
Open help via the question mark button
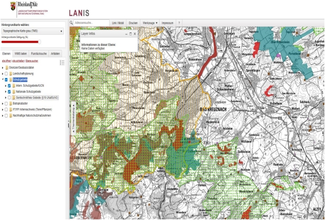click(x=179, y=23)
